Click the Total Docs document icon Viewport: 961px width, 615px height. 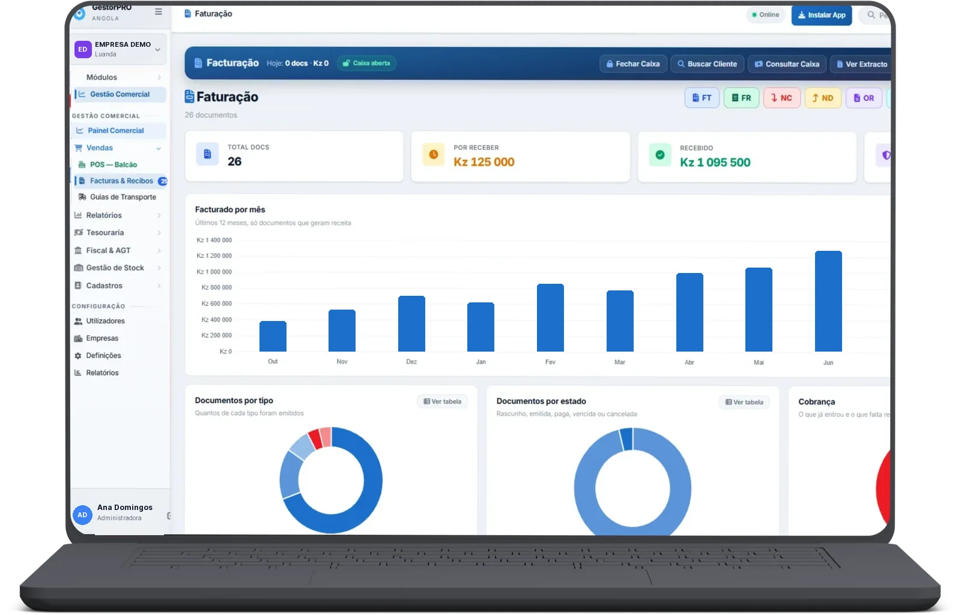tap(207, 154)
